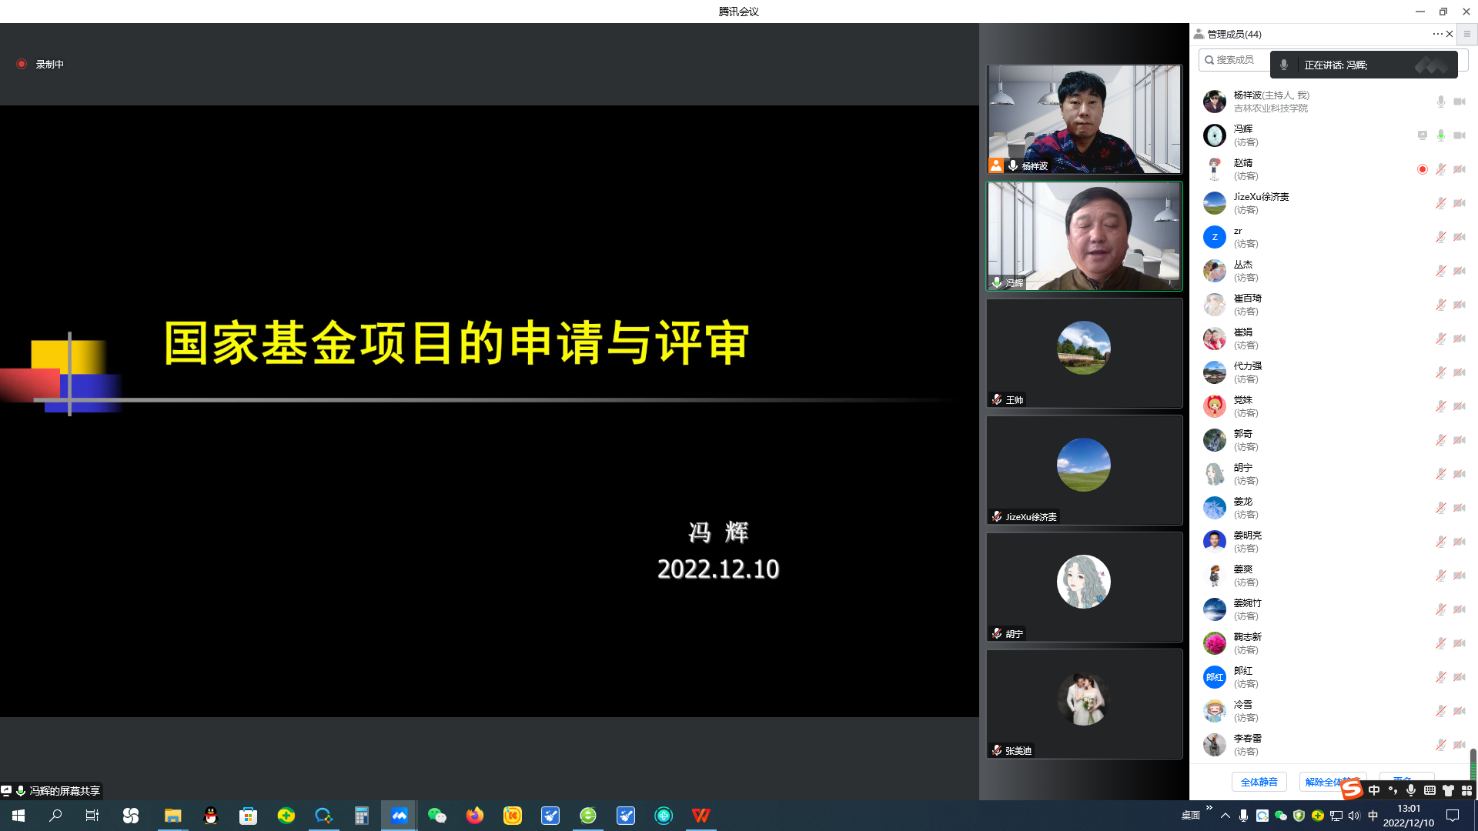Open WeChat from the taskbar

pos(436,816)
